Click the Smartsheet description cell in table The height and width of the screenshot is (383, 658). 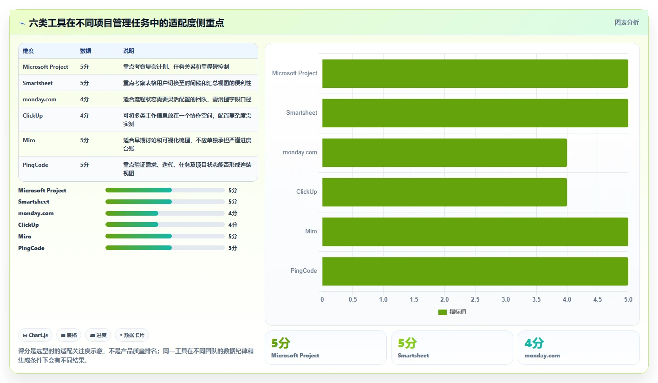tap(187, 83)
